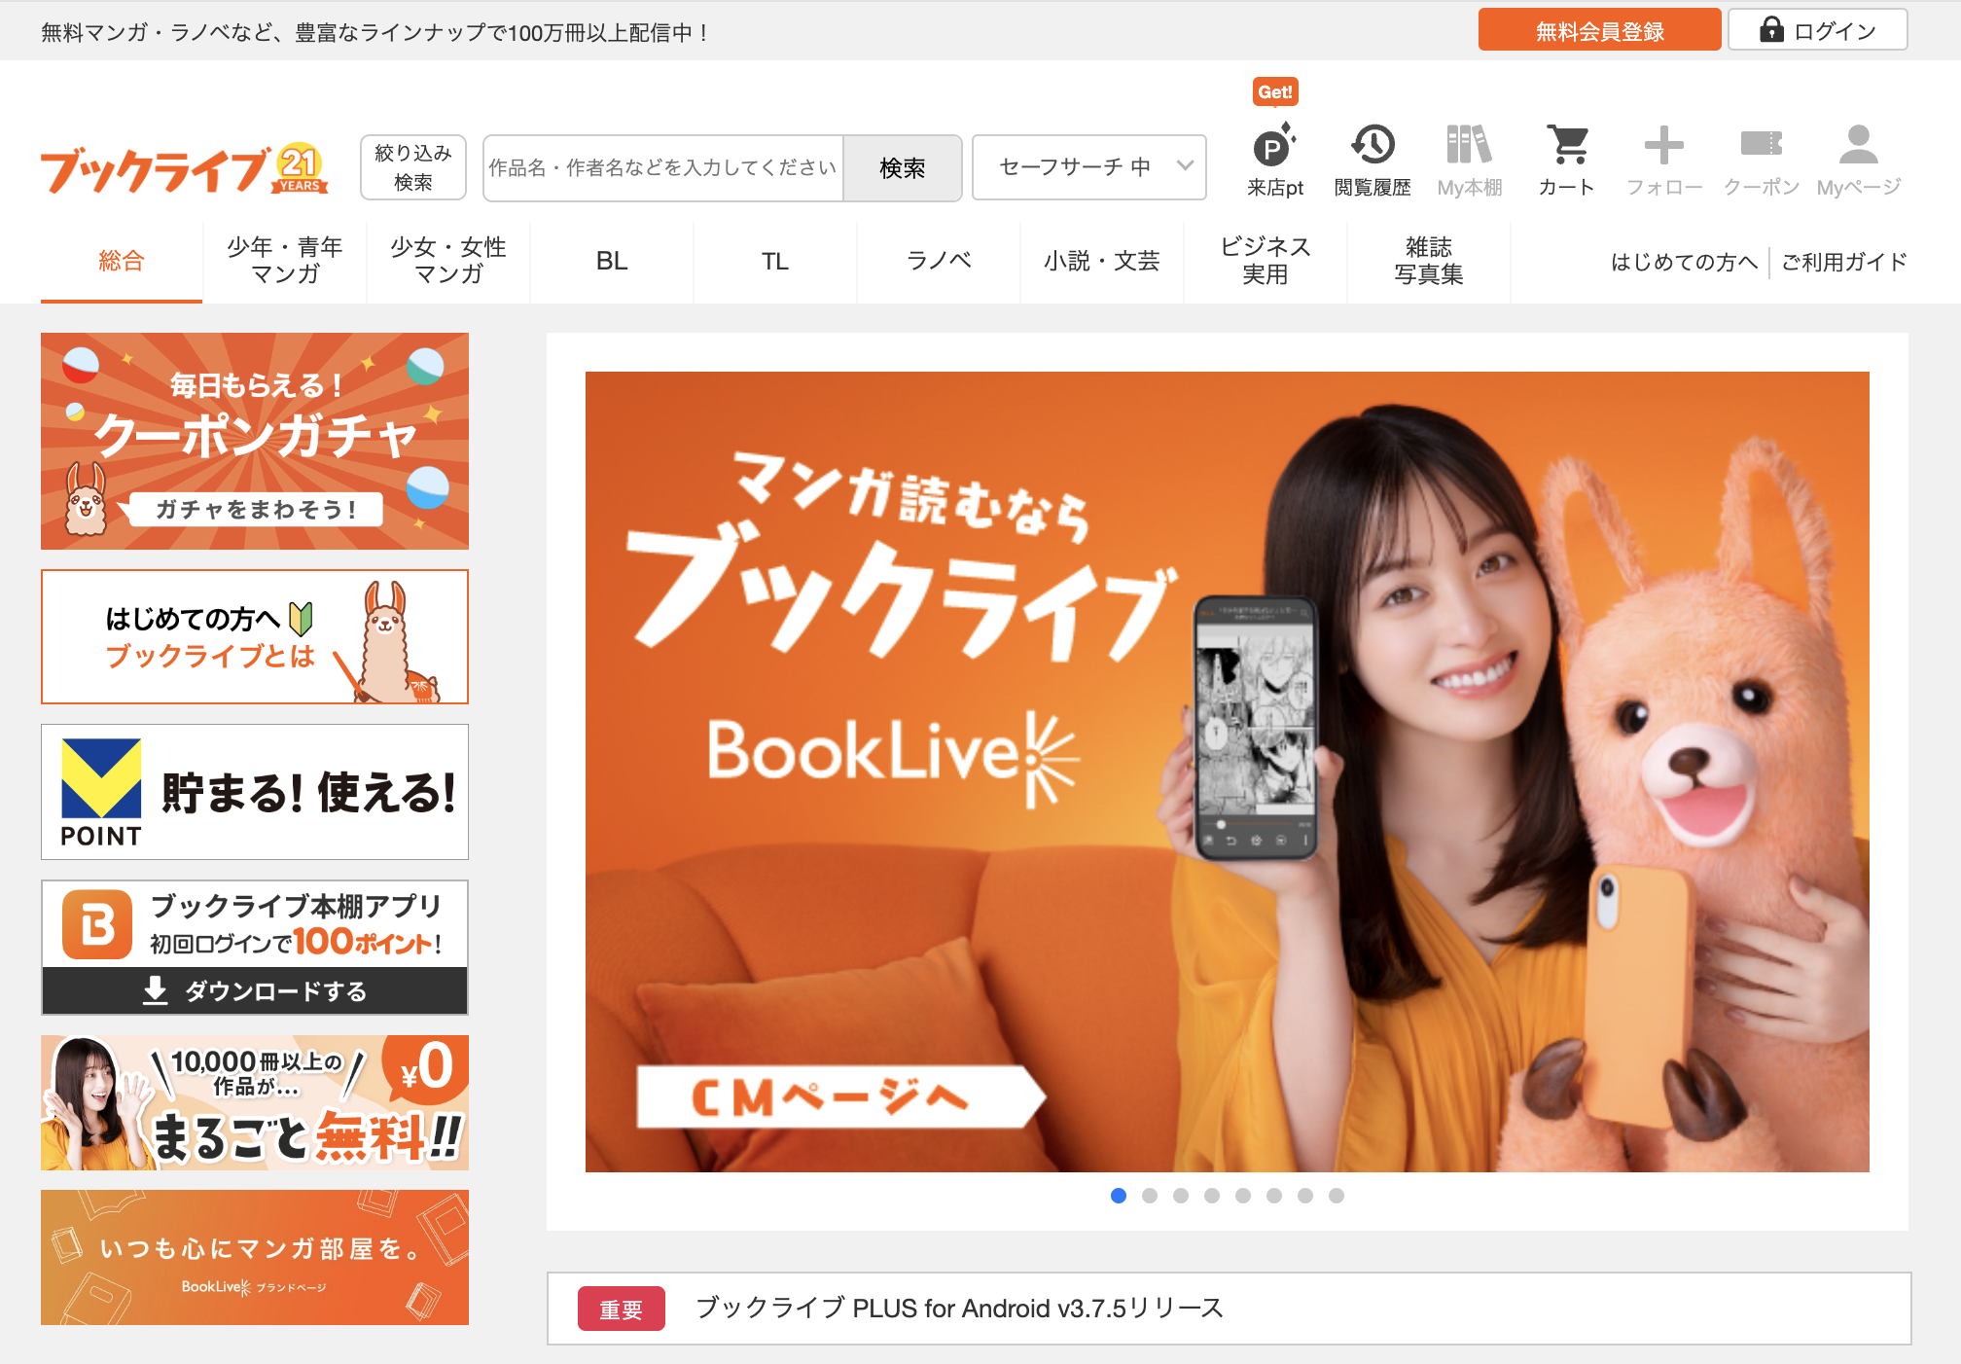Select the 少年・青年マンガ tab
1961x1364 pixels.
click(x=285, y=261)
